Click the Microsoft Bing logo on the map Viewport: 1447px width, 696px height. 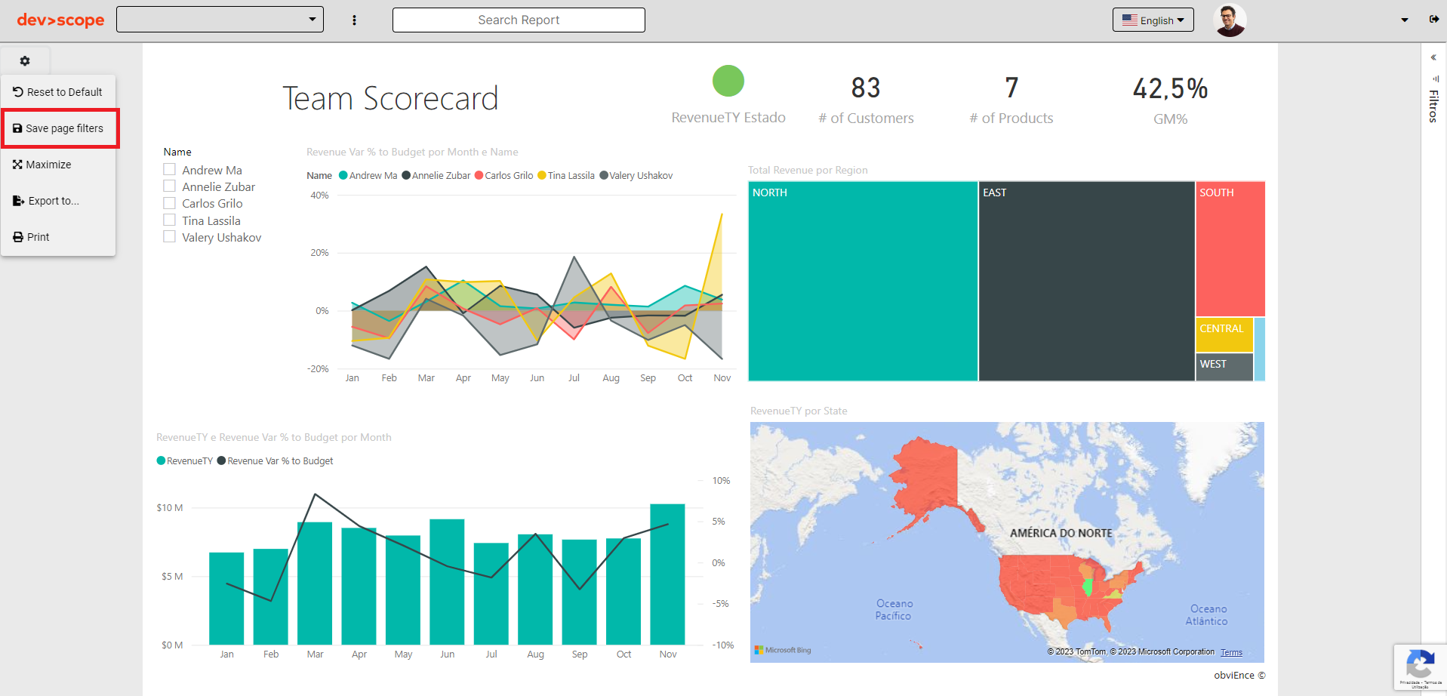point(783,649)
